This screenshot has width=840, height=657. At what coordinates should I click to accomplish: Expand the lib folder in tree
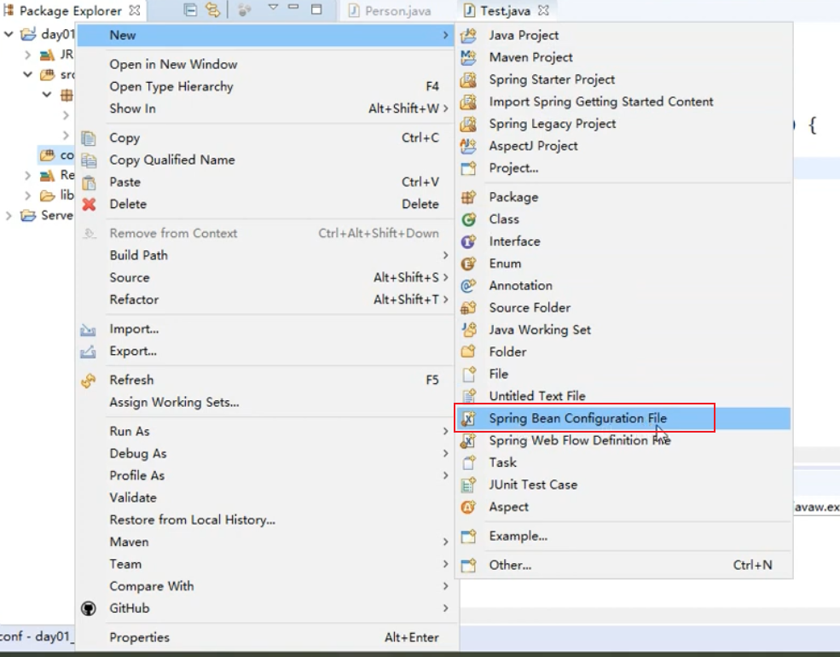pyautogui.click(x=28, y=195)
